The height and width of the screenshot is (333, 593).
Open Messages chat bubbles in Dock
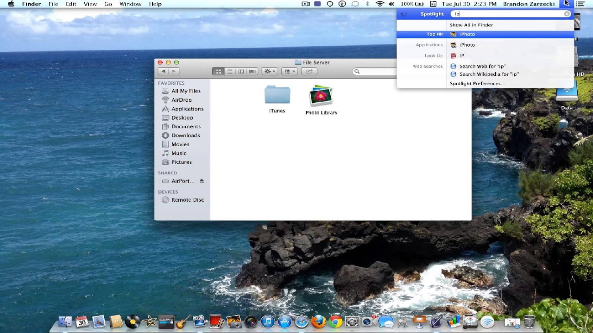(386, 321)
